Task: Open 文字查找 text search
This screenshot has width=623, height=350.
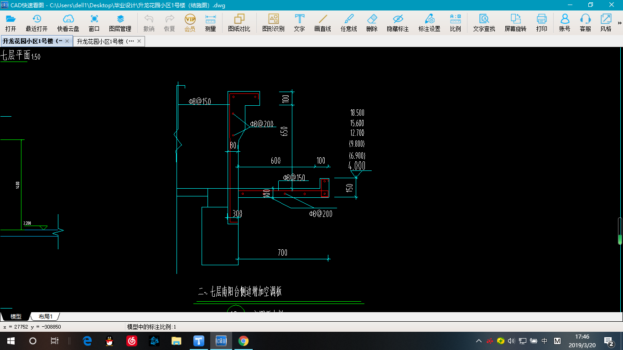Action: pyautogui.click(x=484, y=23)
